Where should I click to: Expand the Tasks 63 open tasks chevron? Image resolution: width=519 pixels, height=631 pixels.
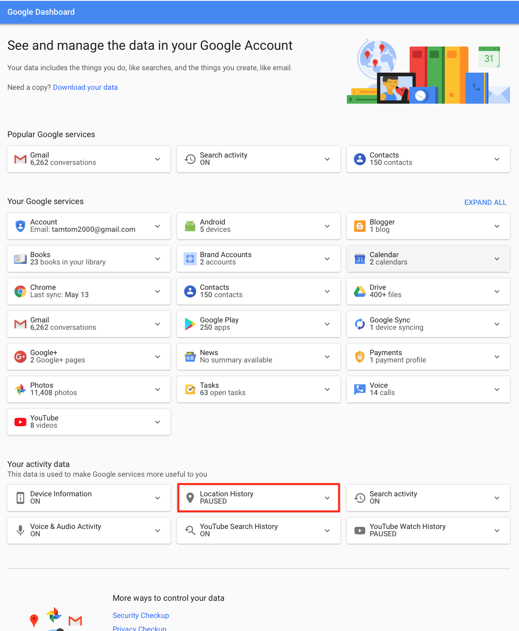point(327,389)
